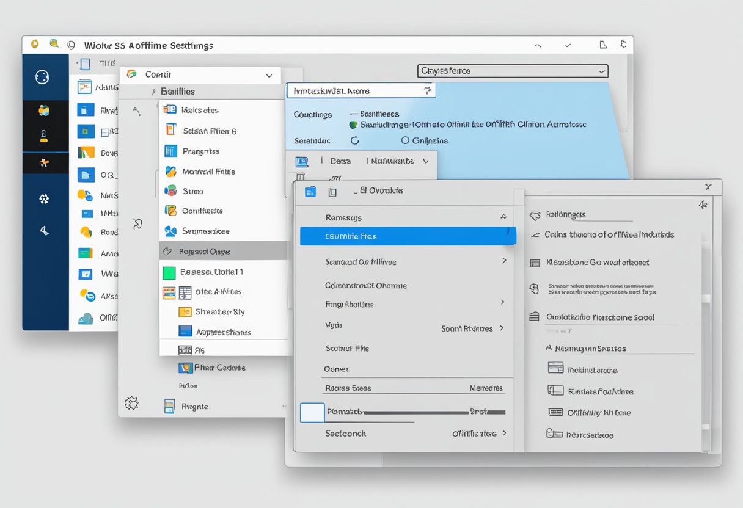This screenshot has height=508, width=743.
Task: Click the blue folder icon in the dialog header
Action: tap(311, 191)
